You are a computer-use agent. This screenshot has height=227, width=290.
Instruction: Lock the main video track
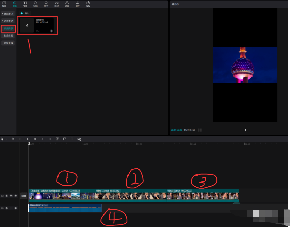coord(7,196)
